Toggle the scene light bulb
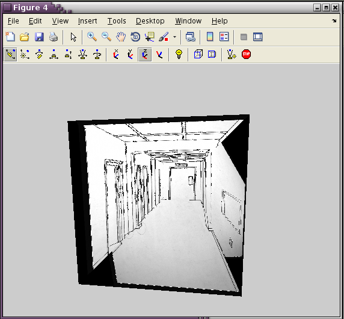This screenshot has height=319, width=344. point(179,54)
